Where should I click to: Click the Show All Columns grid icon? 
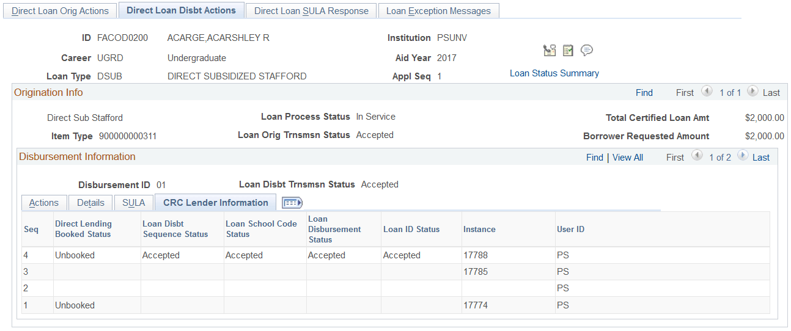pyautogui.click(x=292, y=203)
